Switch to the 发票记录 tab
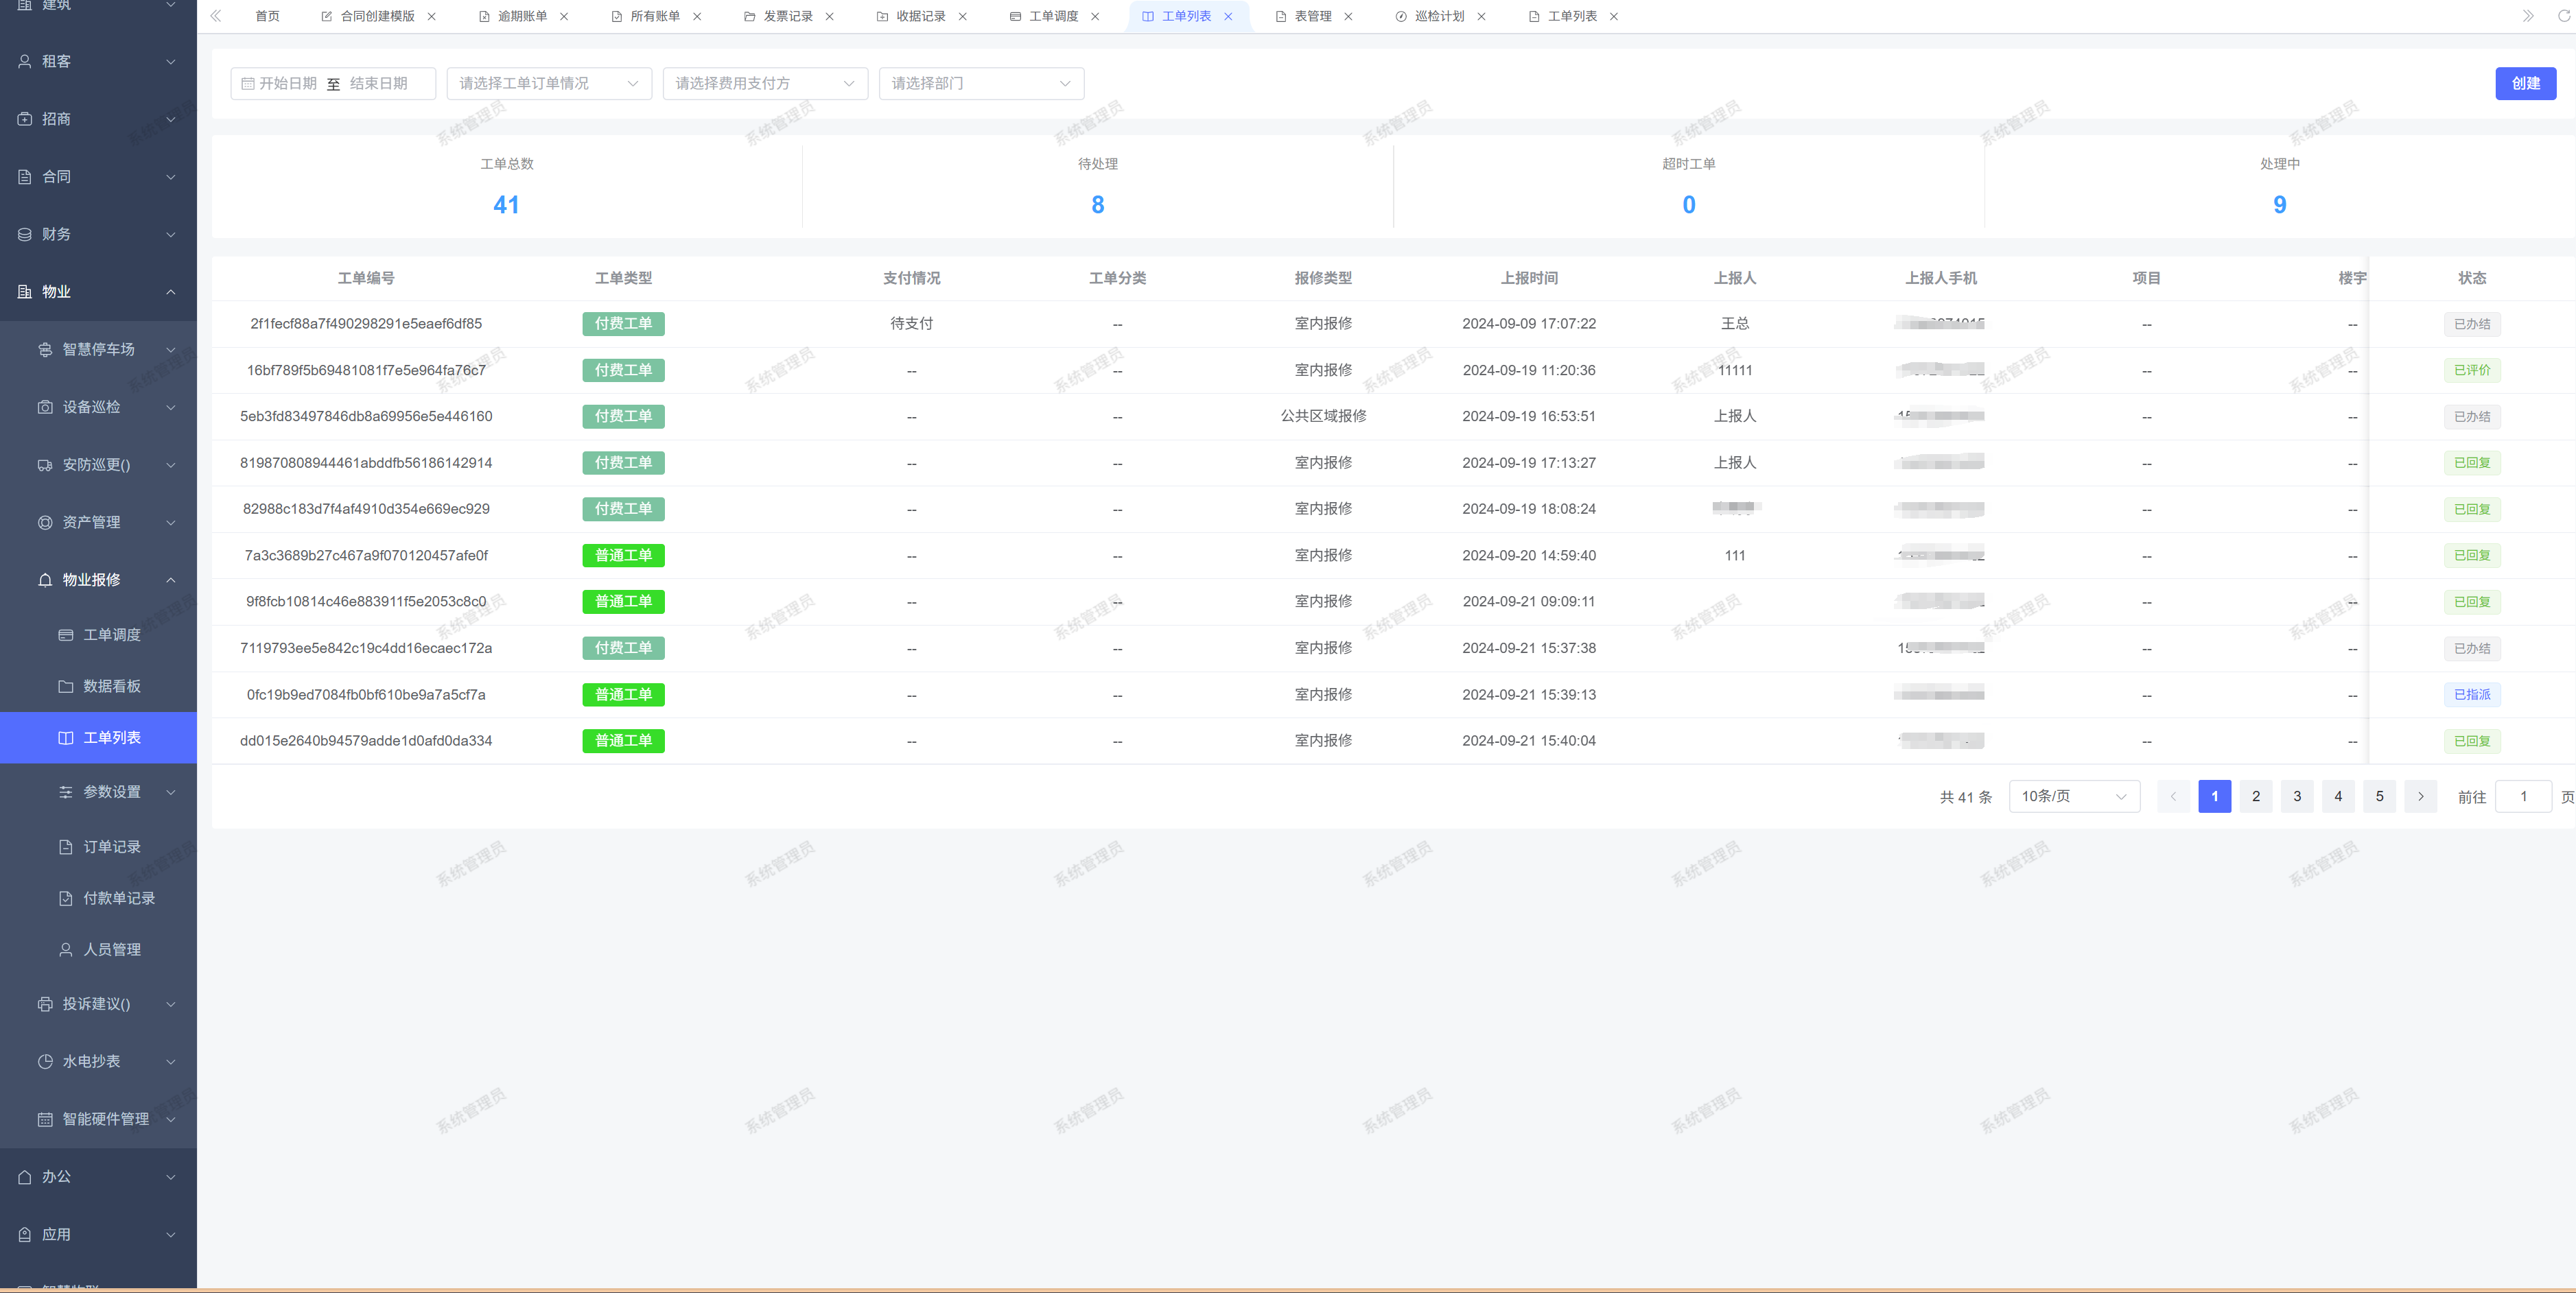Viewport: 2576px width, 1293px height. (x=787, y=17)
